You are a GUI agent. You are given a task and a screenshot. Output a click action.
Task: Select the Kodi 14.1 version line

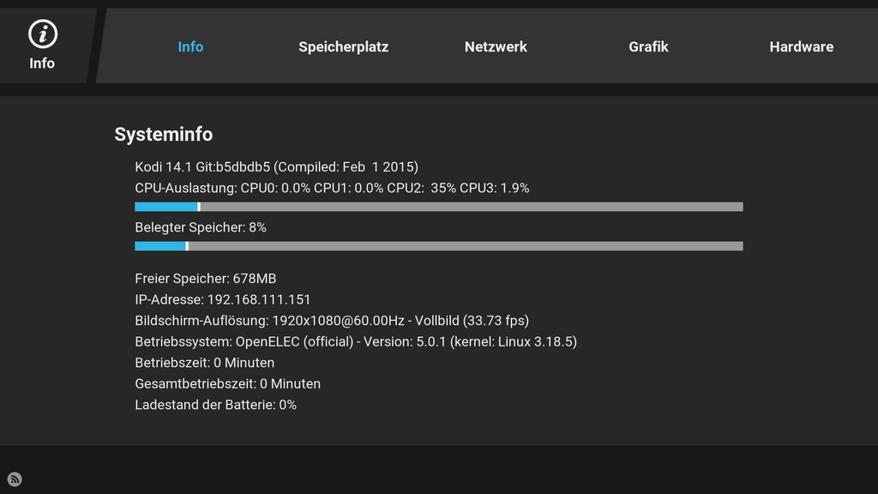tap(276, 166)
